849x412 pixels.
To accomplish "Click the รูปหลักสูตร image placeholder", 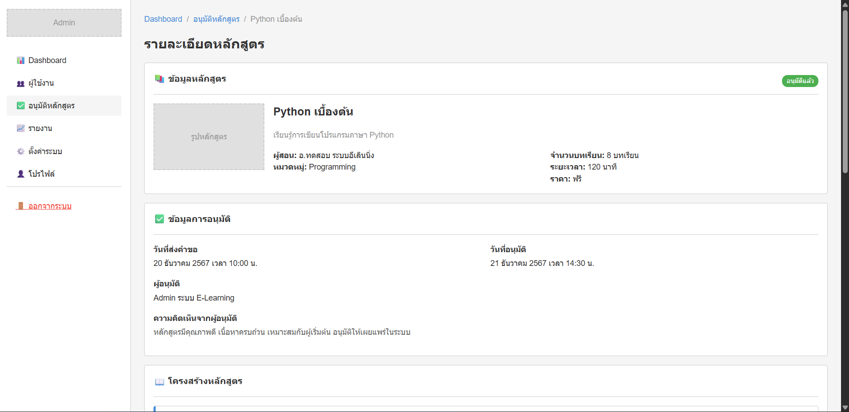I will [x=208, y=137].
